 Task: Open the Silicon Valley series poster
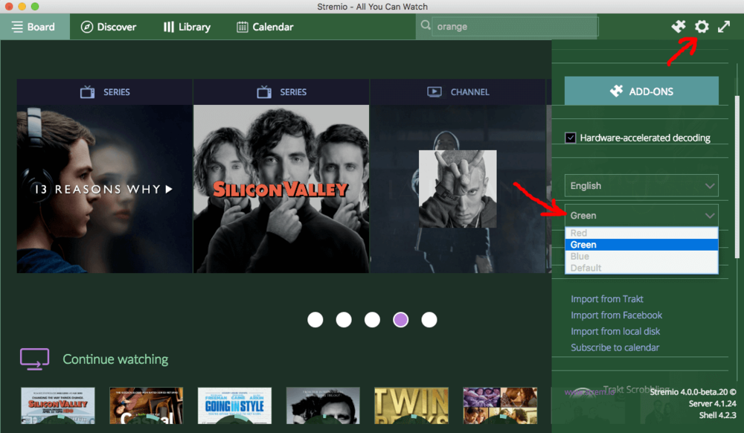[x=281, y=189]
